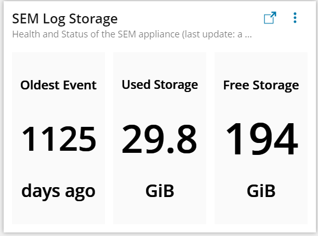The image size is (318, 236).
Task: Select the 194 free storage value
Action: 262,139
